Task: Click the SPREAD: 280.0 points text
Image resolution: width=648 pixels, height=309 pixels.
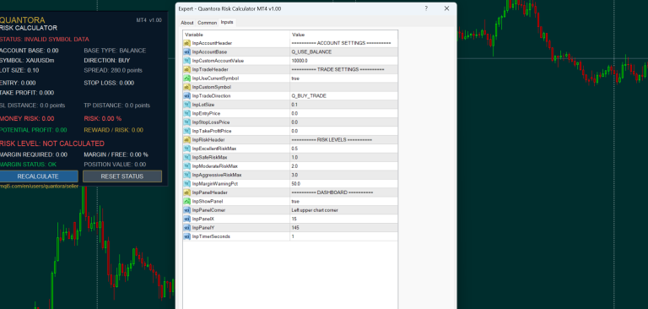Action: (x=113, y=70)
